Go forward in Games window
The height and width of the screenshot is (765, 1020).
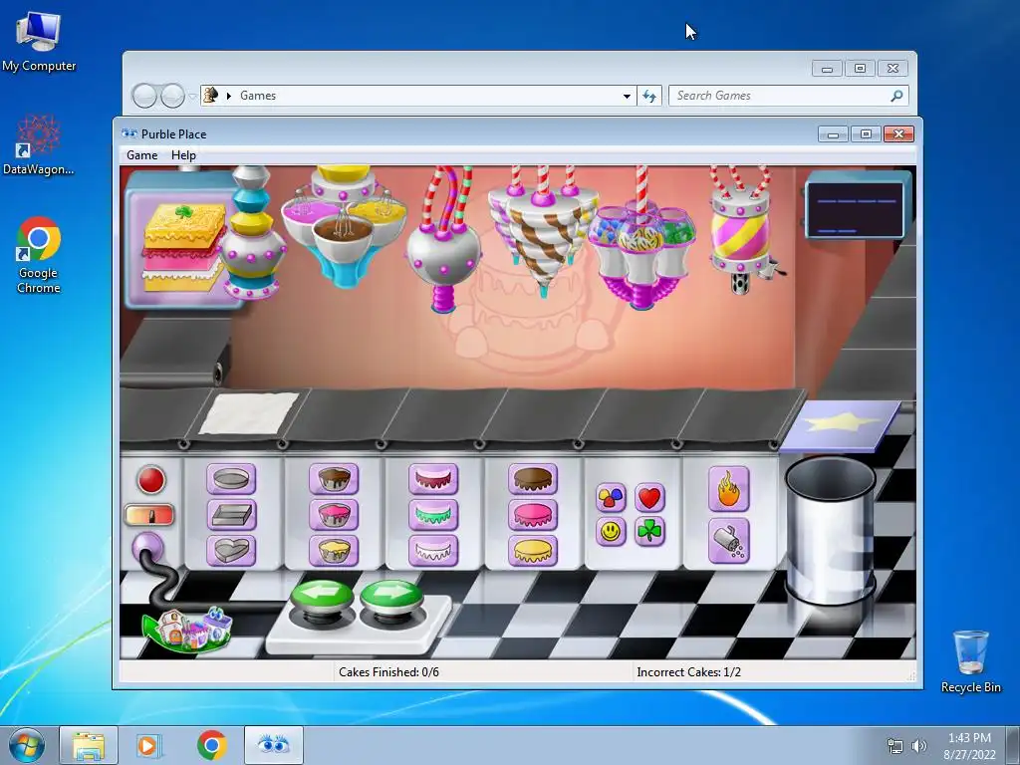pyautogui.click(x=172, y=97)
